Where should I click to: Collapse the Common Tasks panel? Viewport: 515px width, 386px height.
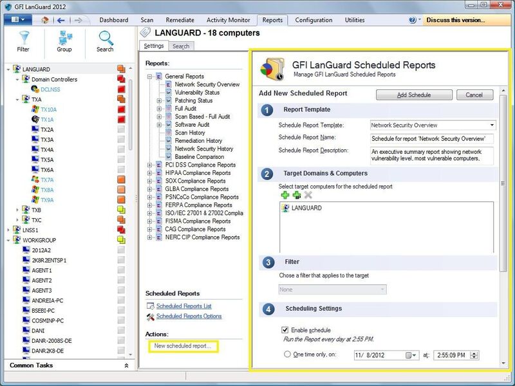pyautogui.click(x=126, y=365)
